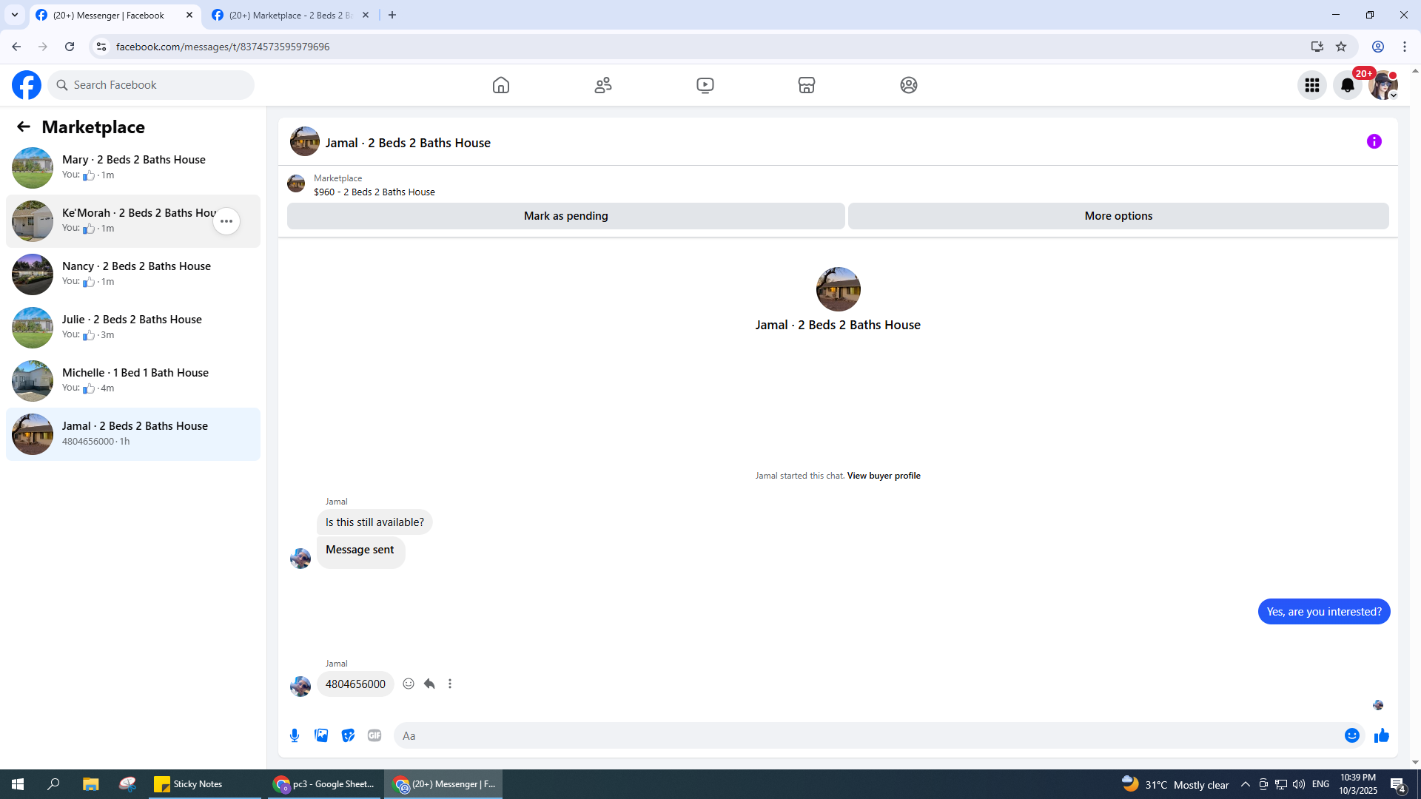The width and height of the screenshot is (1421, 799).
Task: Open View buyer profile link
Action: [884, 476]
